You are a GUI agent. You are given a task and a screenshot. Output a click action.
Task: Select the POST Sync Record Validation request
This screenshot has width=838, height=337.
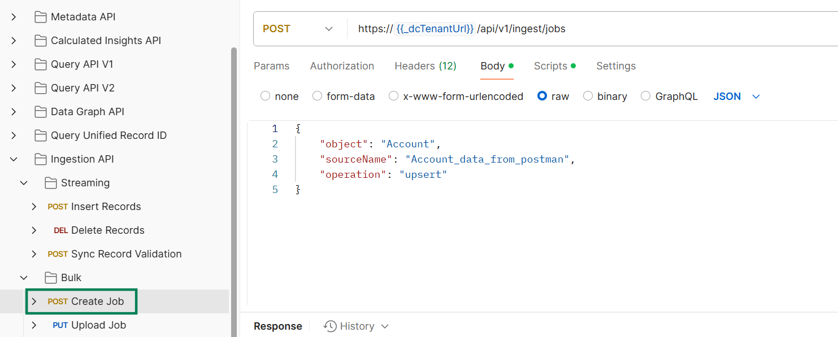pyautogui.click(x=125, y=253)
